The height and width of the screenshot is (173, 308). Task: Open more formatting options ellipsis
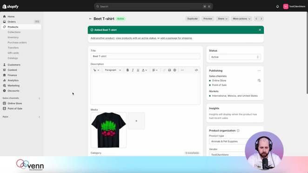(x=182, y=70)
